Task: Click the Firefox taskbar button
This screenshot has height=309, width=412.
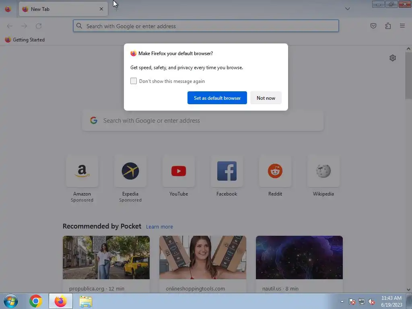Action: [x=61, y=301]
